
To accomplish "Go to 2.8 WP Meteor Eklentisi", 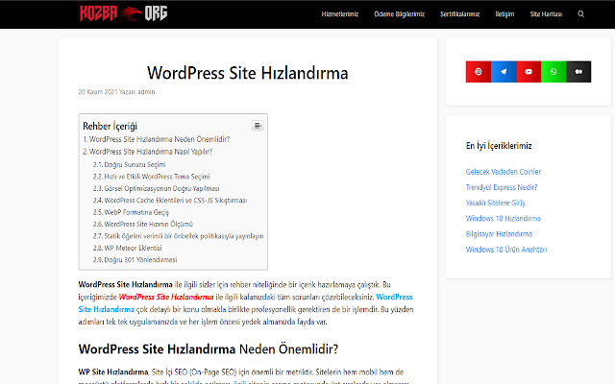I will pyautogui.click(x=127, y=248).
